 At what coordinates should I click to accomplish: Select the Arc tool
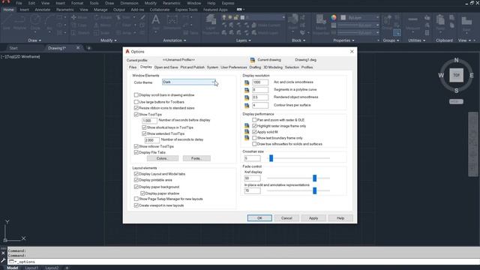pos(49,22)
